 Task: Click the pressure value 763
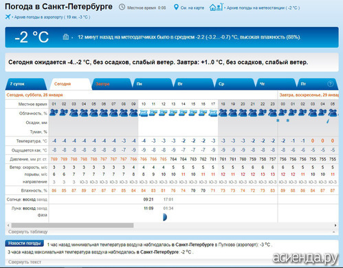(x=193, y=159)
